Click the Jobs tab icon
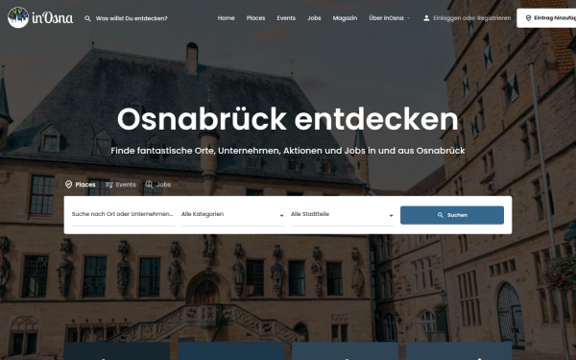 (149, 184)
